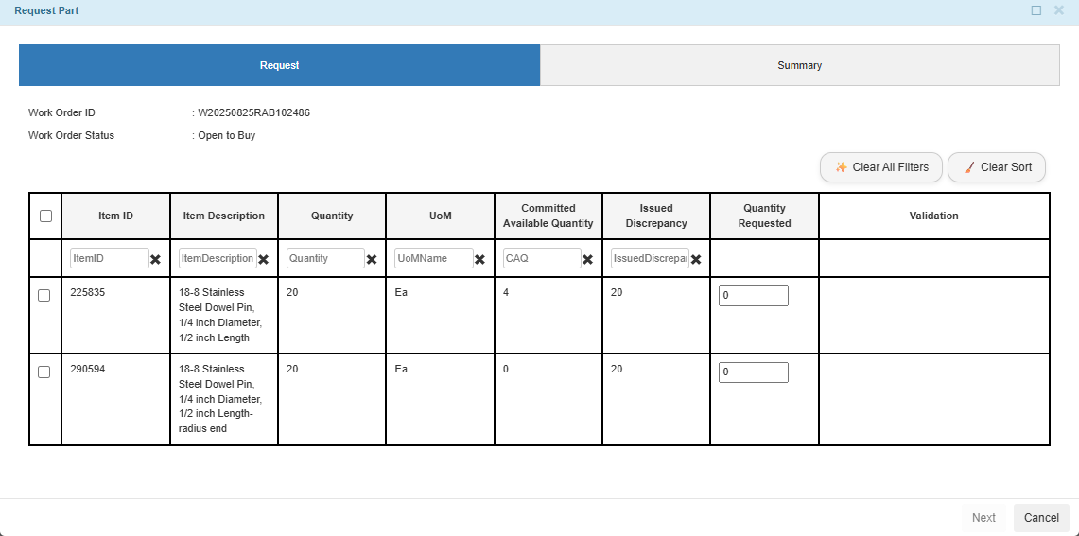The height and width of the screenshot is (536, 1079).
Task: Clear the Issued Discrepancy filter X icon
Action: [696, 259]
